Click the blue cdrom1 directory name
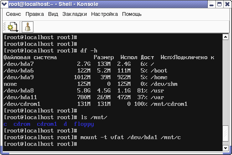232x155 pixels. click(x=47, y=124)
